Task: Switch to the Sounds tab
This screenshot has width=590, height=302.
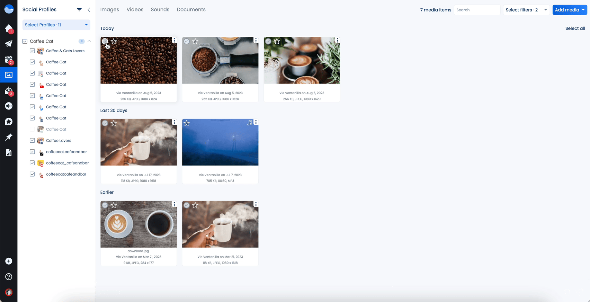Action: click(160, 9)
